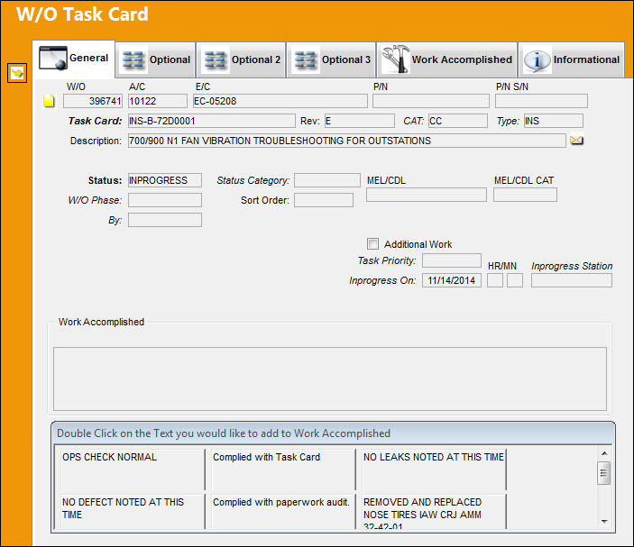This screenshot has height=547, width=634.
Task: Open the Optional tab
Action: click(156, 59)
